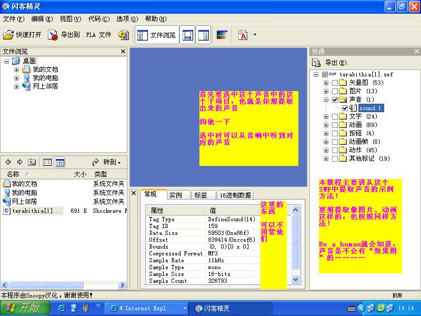Click the Quick Open folder icon
This screenshot has height=316, width=421.
tap(8, 35)
